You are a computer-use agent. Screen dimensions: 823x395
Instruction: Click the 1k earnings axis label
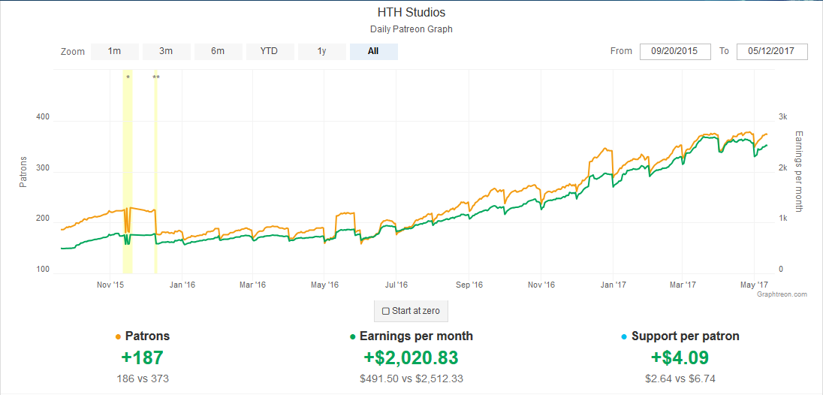[783, 219]
